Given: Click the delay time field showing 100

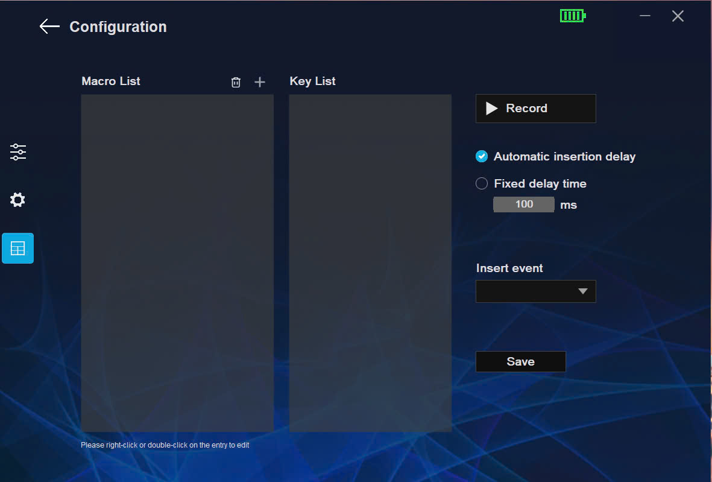Looking at the screenshot, I should click(x=524, y=205).
